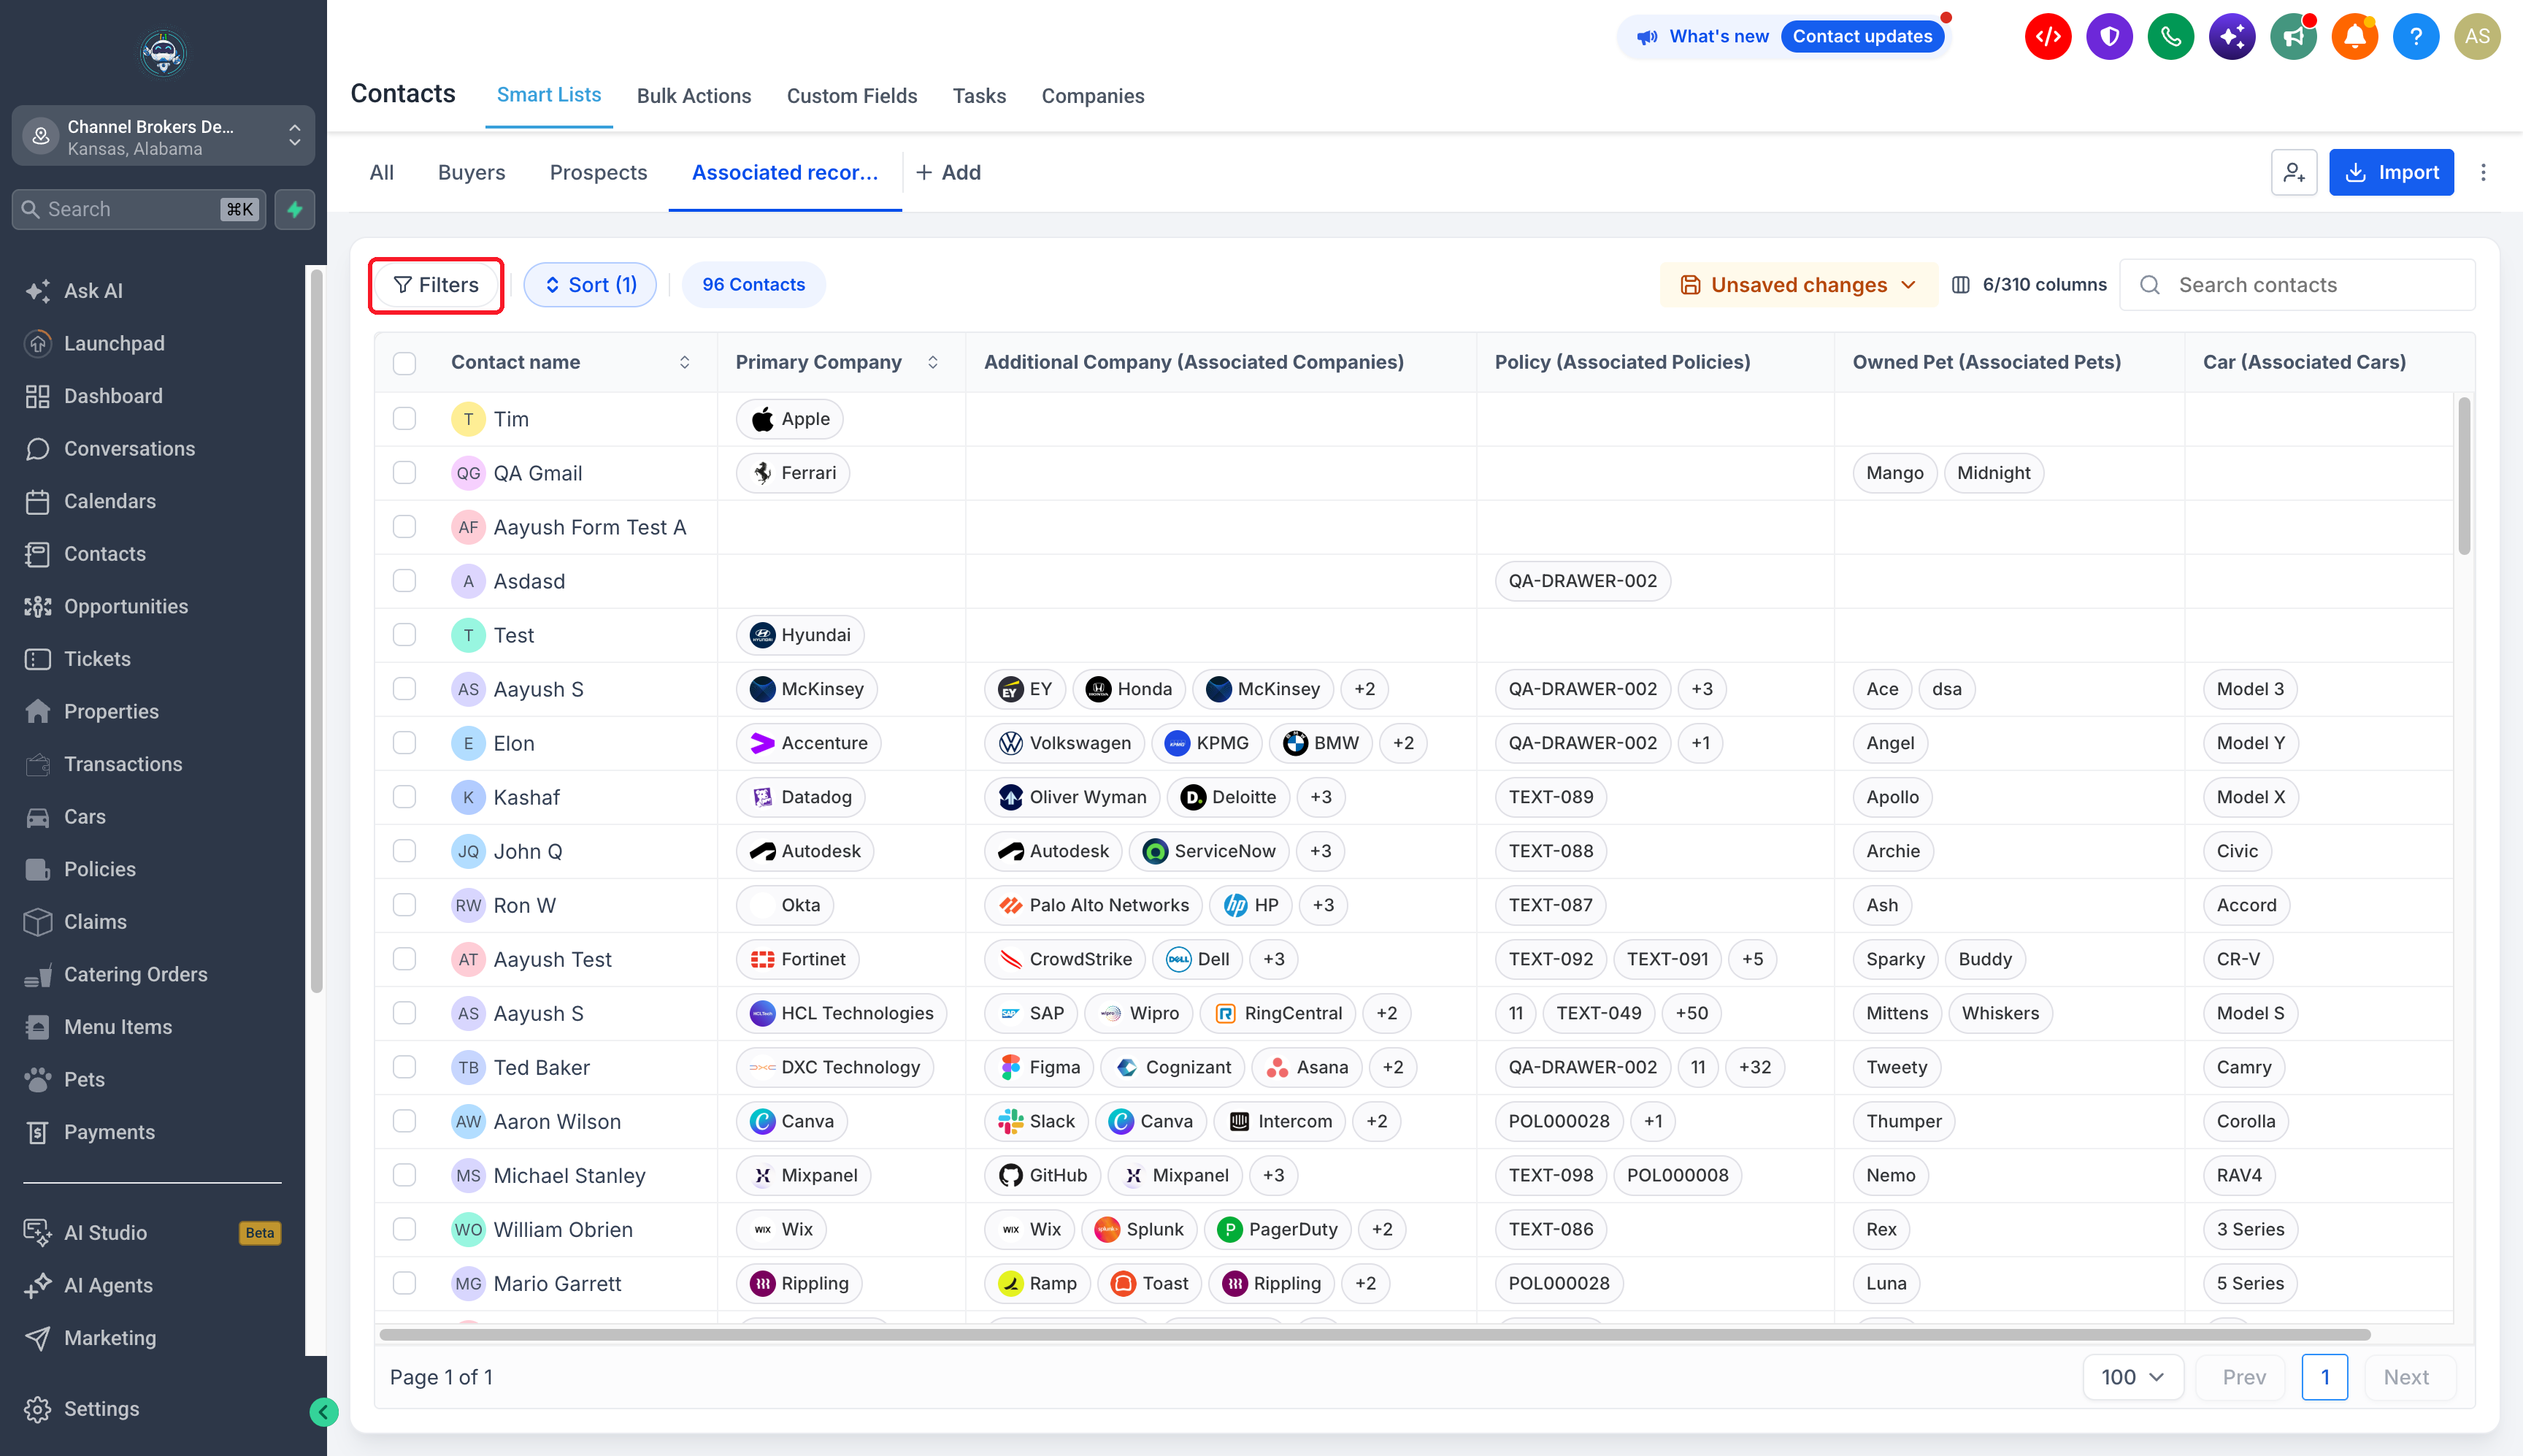Click the blue help question mark icon

pyautogui.click(x=2415, y=37)
